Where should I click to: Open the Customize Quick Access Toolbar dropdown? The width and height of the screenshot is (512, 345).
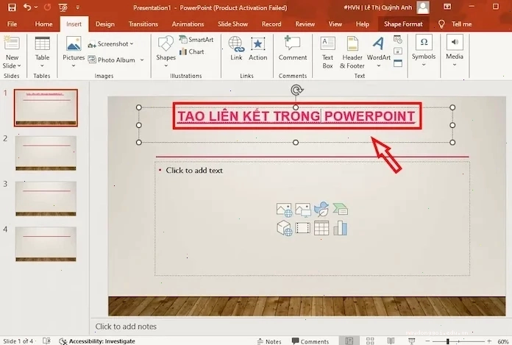pyautogui.click(x=78, y=7)
